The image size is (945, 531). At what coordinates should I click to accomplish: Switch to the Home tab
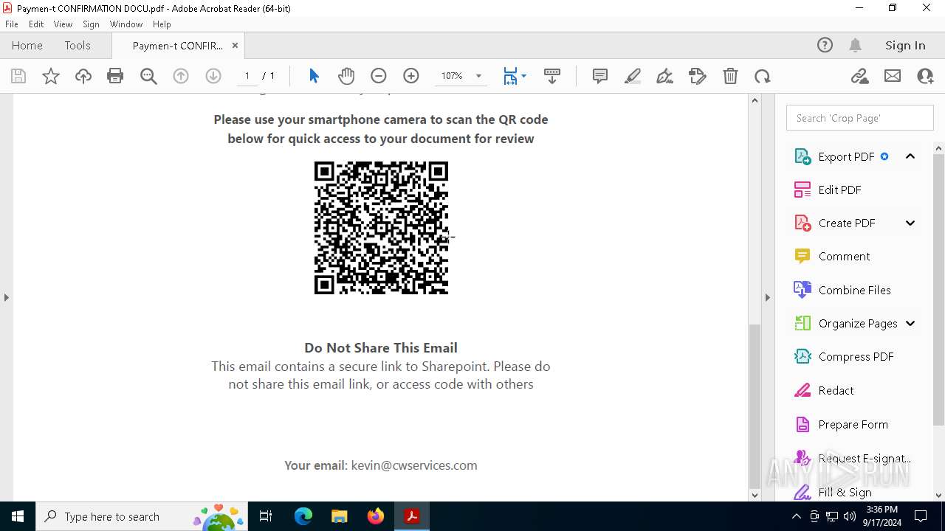[x=27, y=45]
